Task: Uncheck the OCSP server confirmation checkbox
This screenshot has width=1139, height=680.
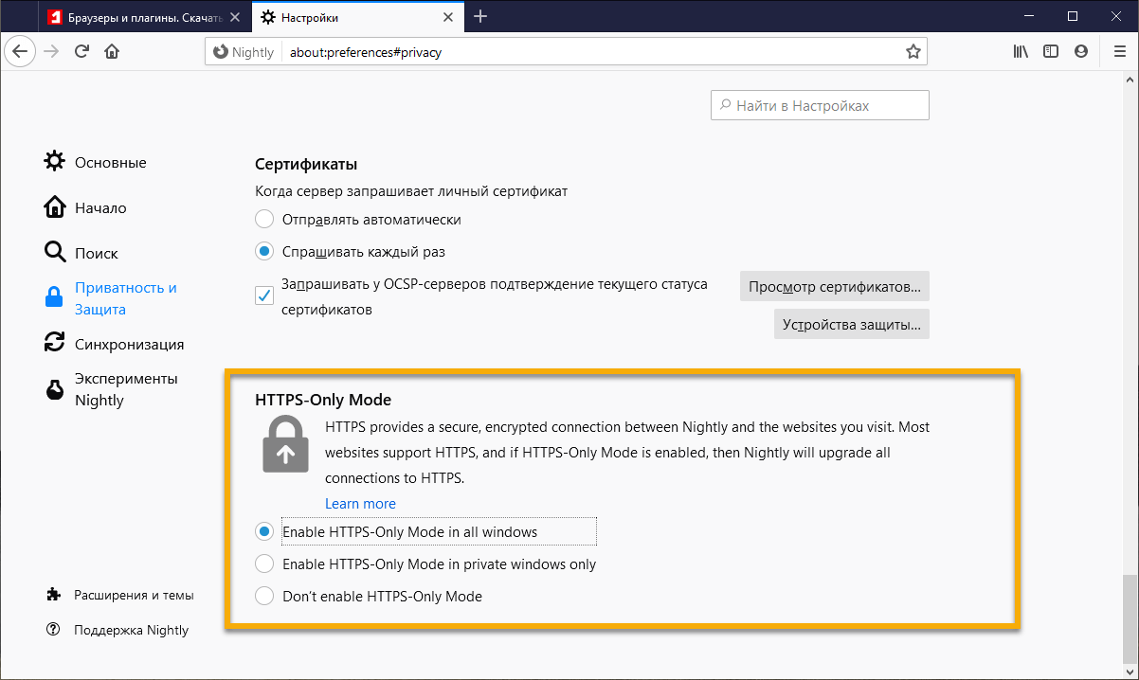Action: [263, 295]
